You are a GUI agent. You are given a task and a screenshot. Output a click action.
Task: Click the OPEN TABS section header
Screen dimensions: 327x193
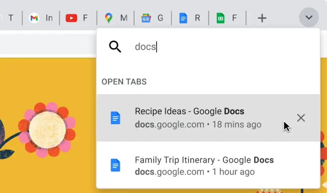pyautogui.click(x=124, y=82)
